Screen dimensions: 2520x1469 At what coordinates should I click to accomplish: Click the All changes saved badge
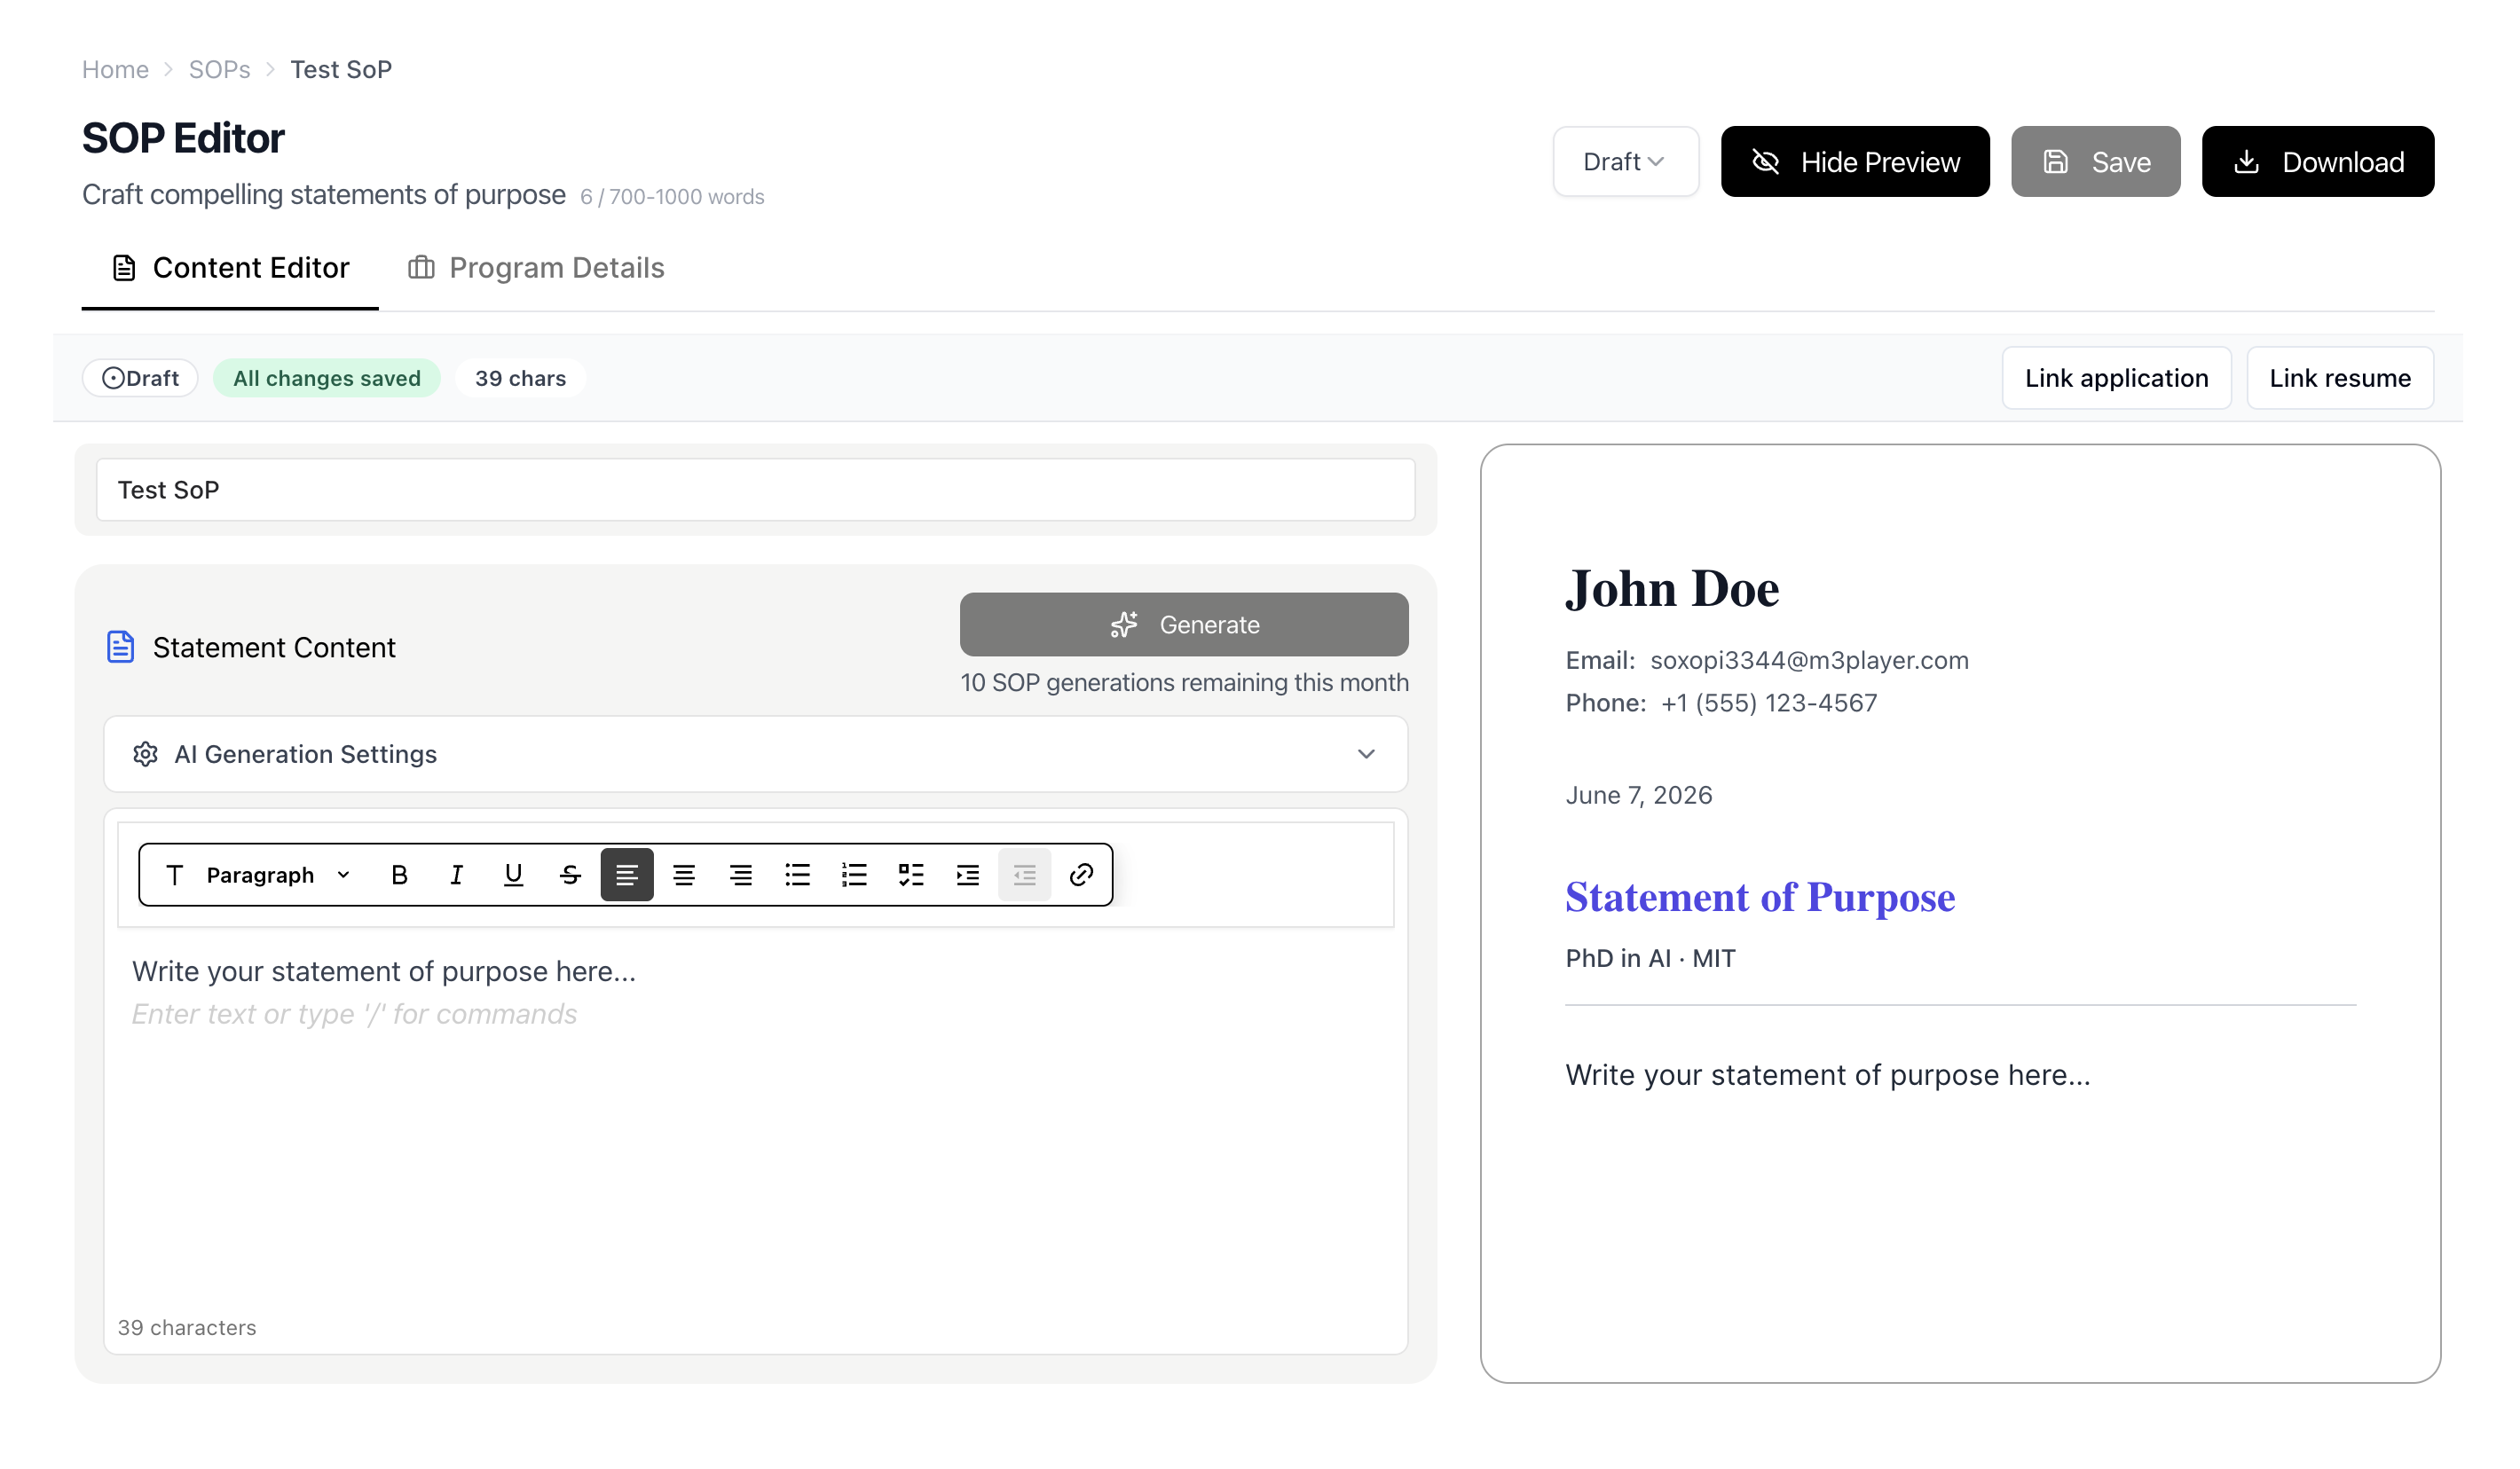click(x=327, y=378)
